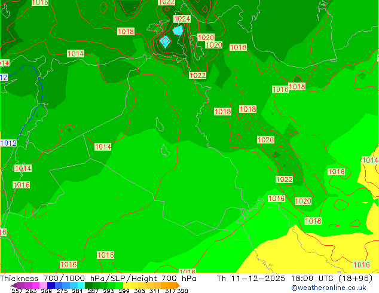
Task: Click the blue 1012 isobar label
Action: [x=8, y=143]
